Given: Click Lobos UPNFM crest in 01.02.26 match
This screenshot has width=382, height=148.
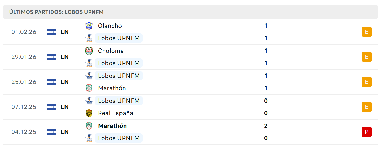Looking at the screenshot, I should [89, 38].
